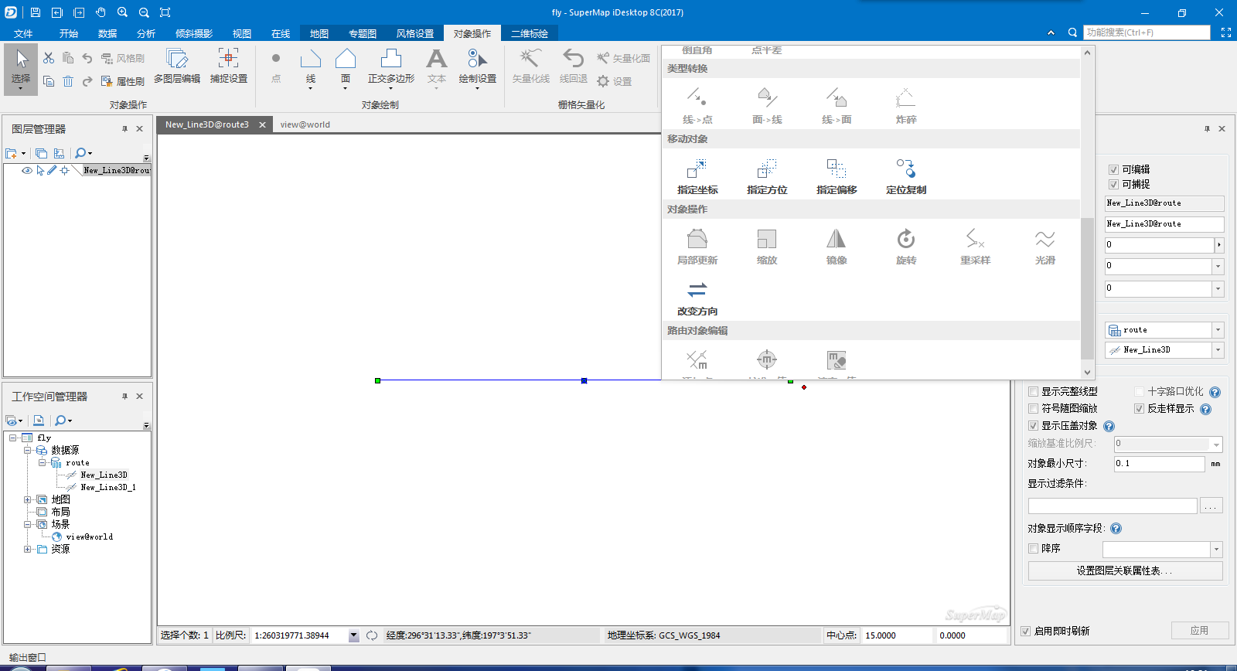Screen dimensions: 1237x671
Task: Open the route datasource dropdown
Action: [1218, 330]
